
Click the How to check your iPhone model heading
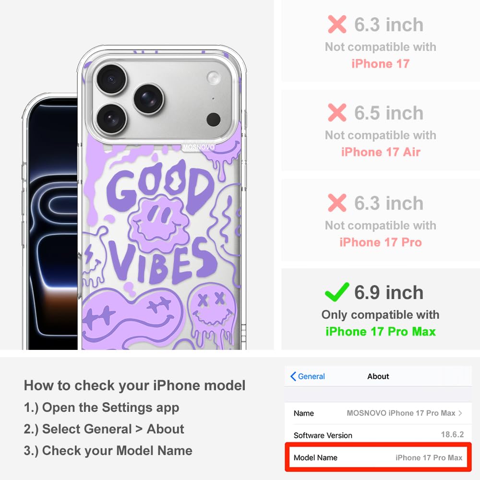pos(135,385)
